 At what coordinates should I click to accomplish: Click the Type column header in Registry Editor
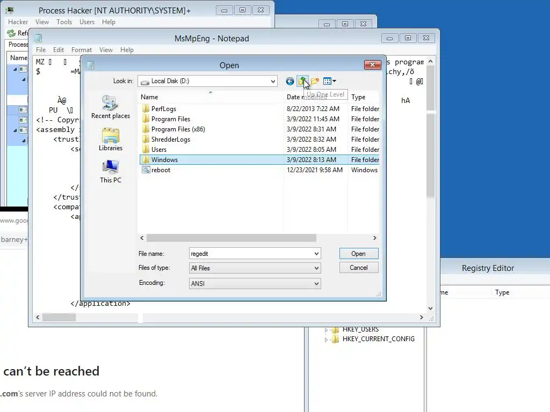[502, 292]
